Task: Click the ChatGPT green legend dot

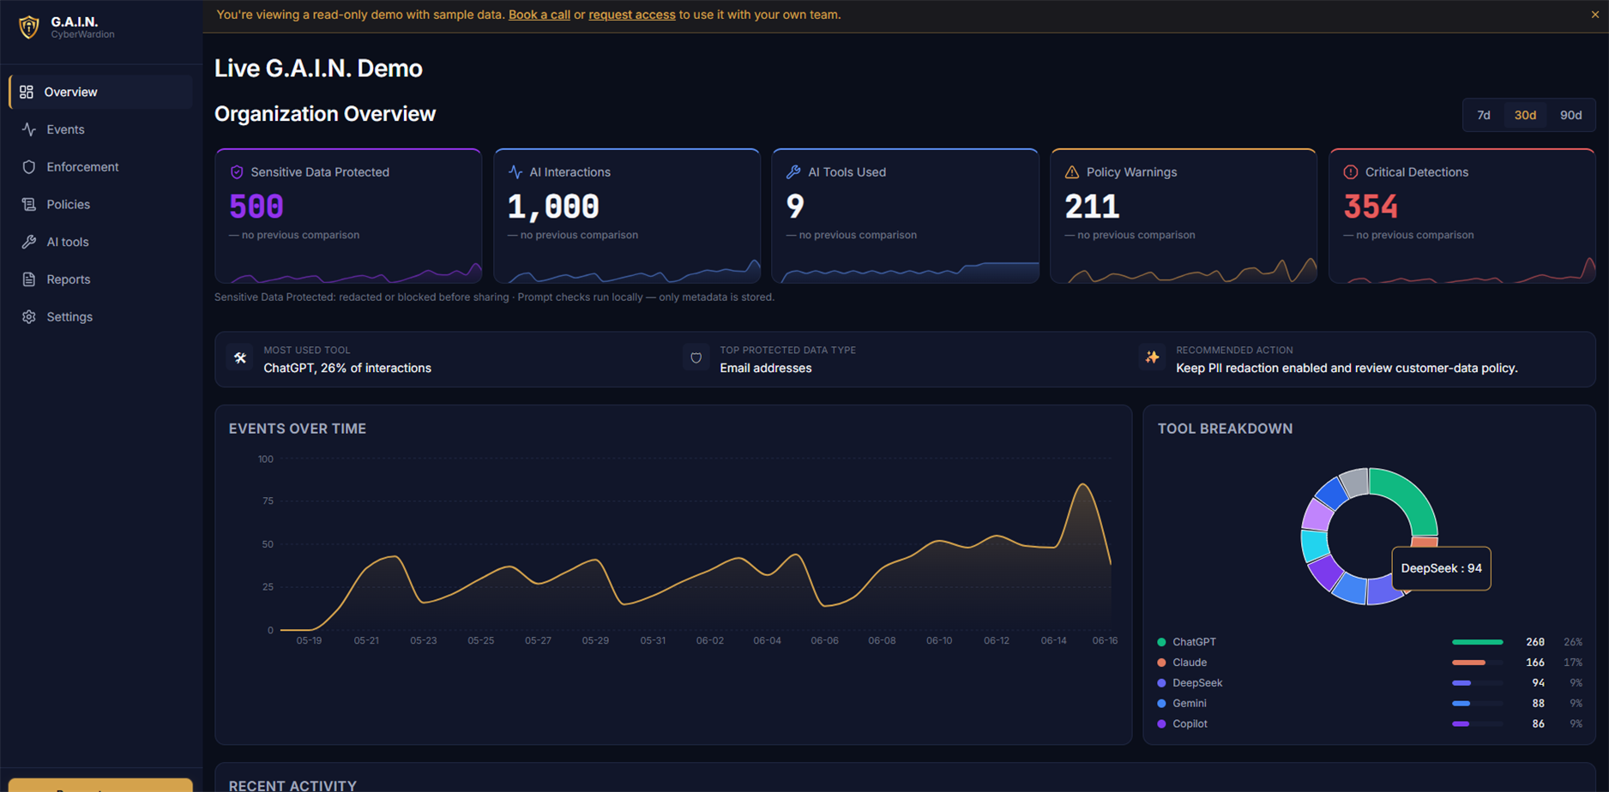Action: 1161,642
